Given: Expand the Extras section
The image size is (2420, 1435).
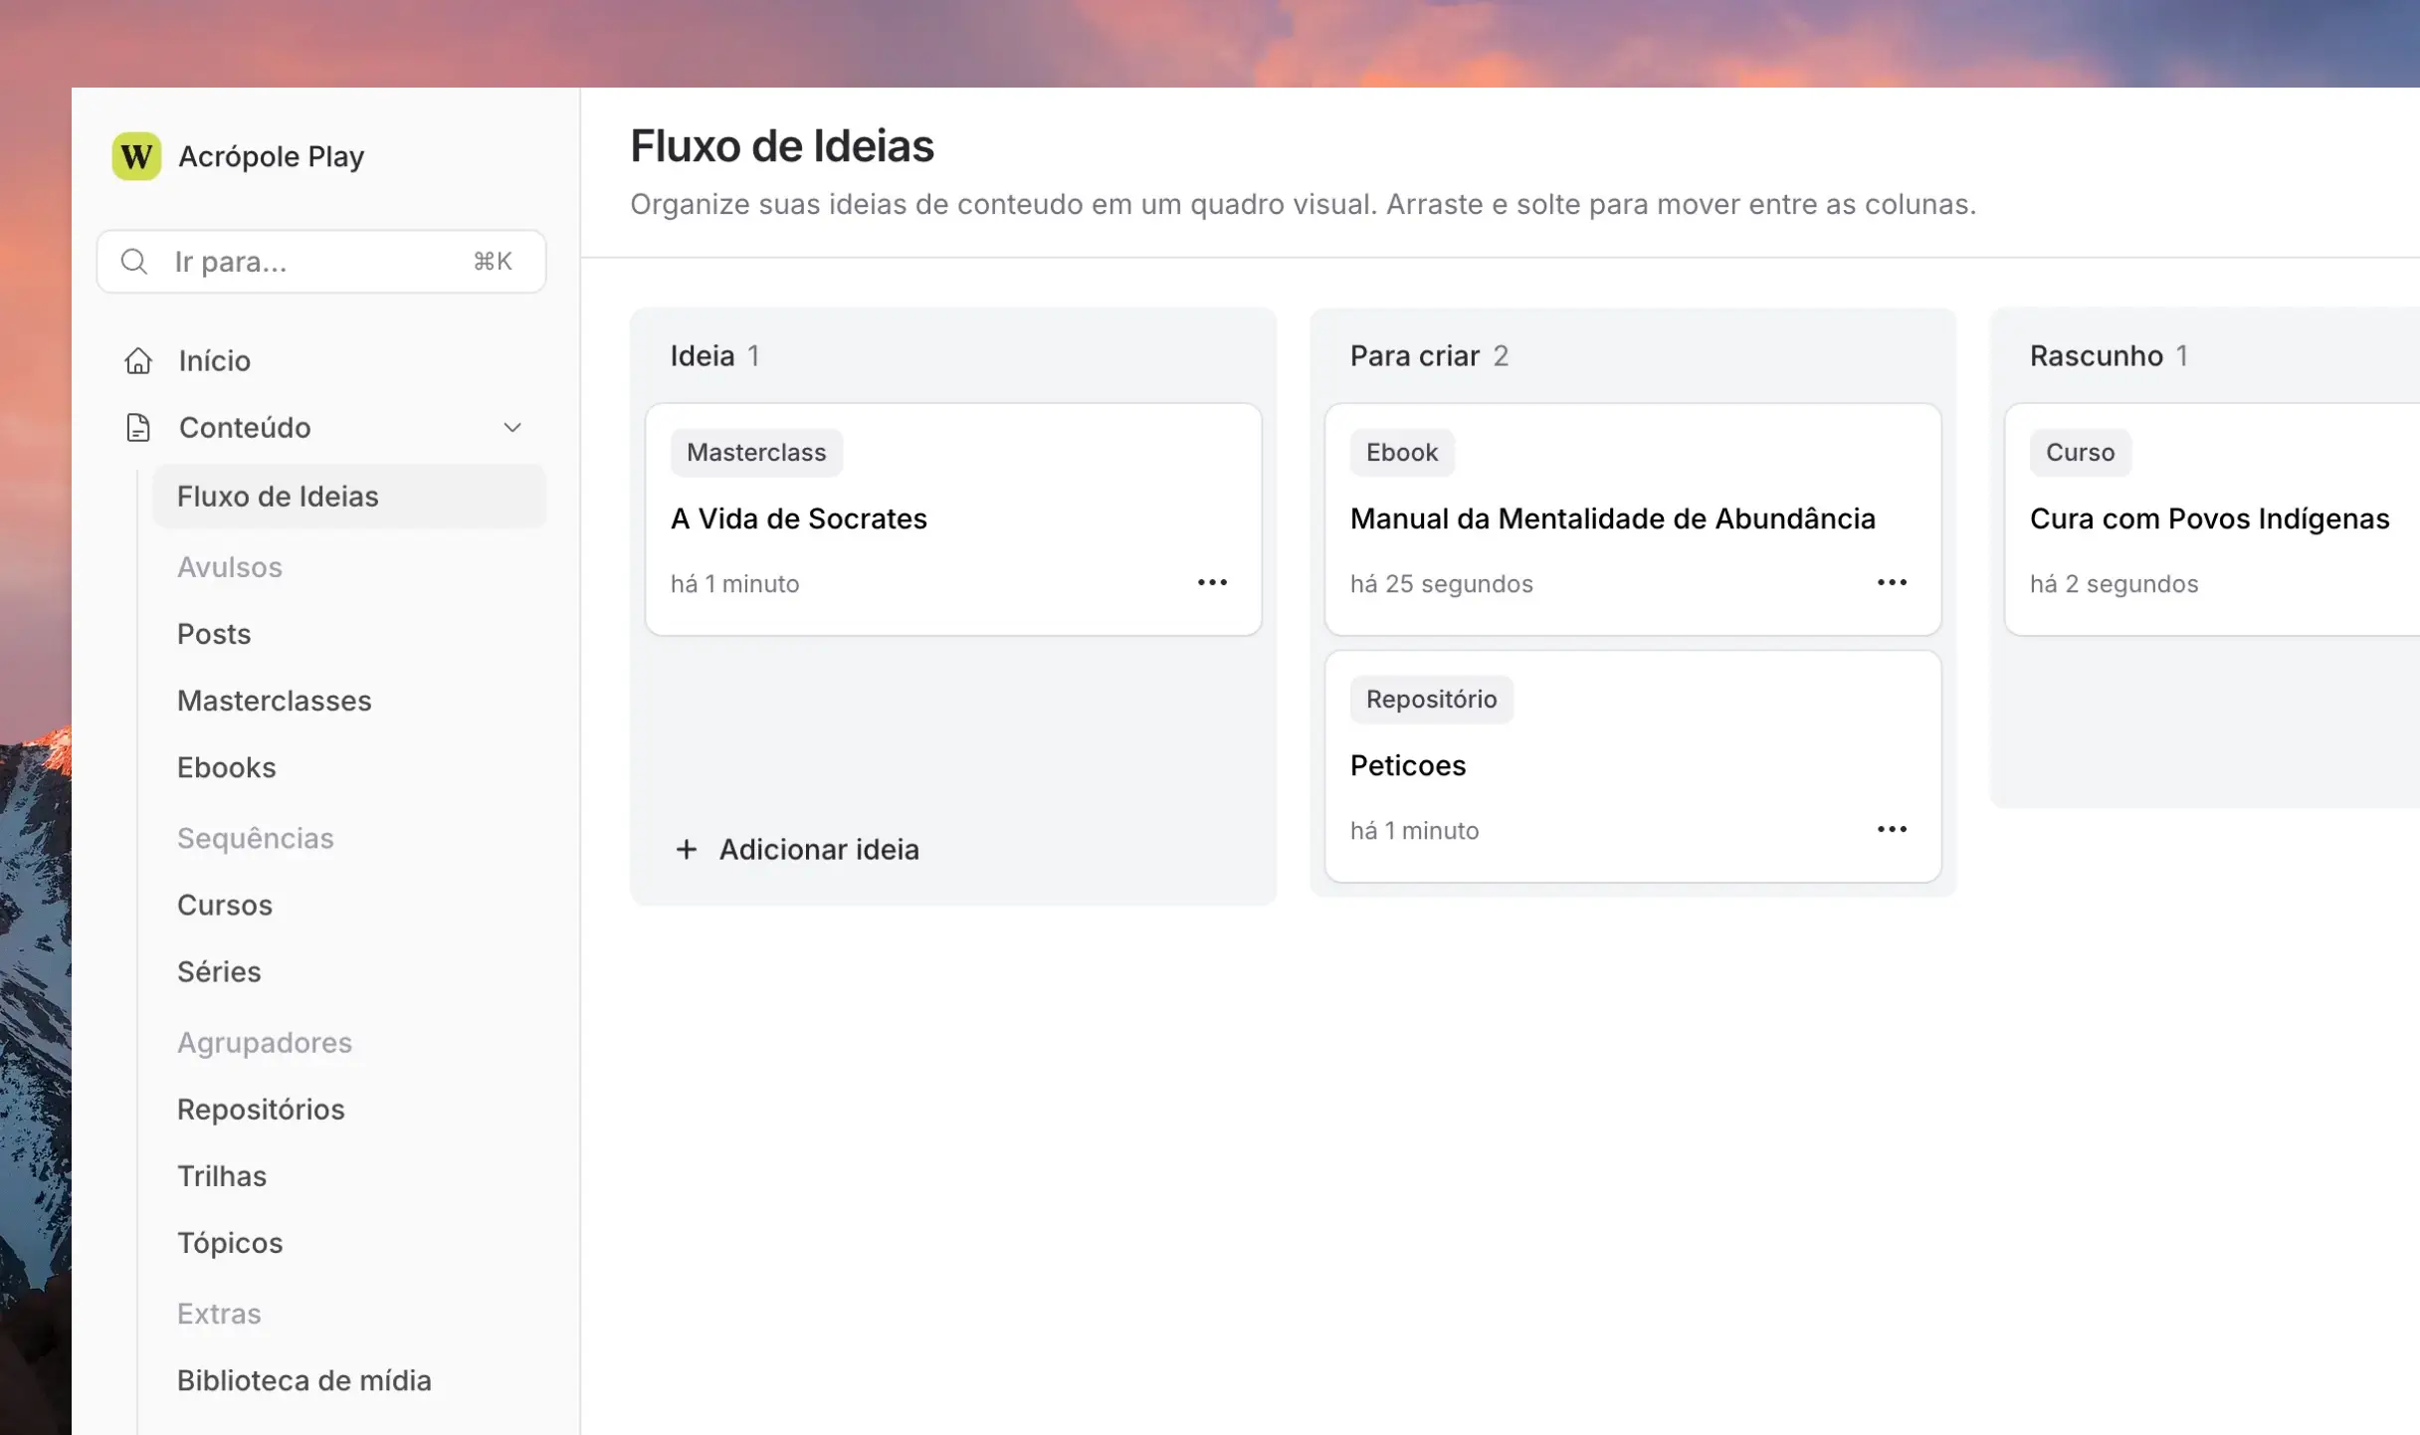Looking at the screenshot, I should (x=219, y=1314).
